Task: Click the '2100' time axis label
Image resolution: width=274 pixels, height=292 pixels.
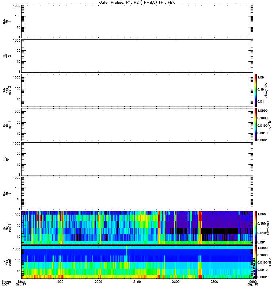Action: coord(137,281)
